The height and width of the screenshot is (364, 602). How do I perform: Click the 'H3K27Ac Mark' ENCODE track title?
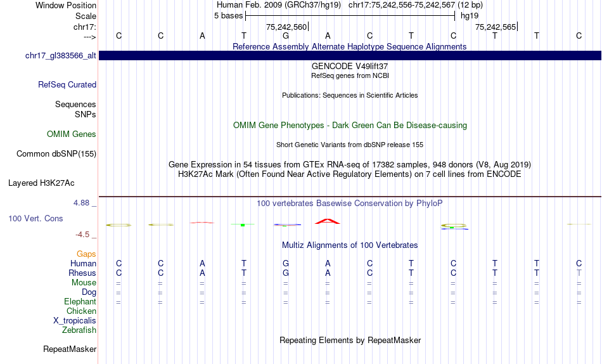(x=350, y=174)
